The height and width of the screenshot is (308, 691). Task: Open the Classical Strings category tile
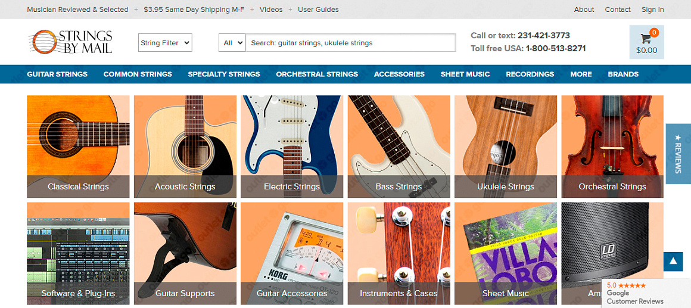[78, 147]
